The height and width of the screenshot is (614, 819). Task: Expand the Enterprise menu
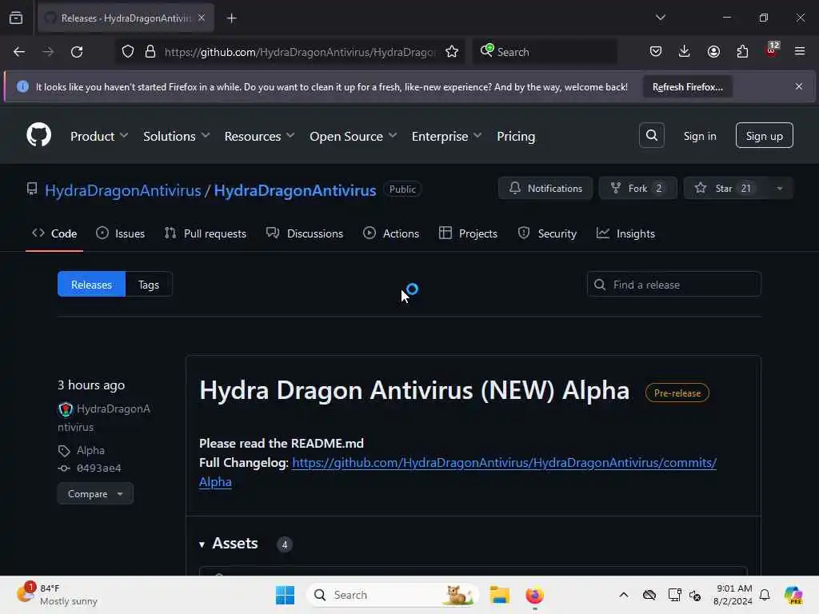[446, 136]
